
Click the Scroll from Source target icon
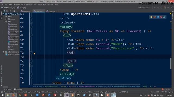tap(7, 11)
